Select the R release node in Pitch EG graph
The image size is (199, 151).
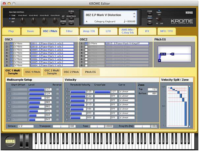pyautogui.click(x=172, y=54)
